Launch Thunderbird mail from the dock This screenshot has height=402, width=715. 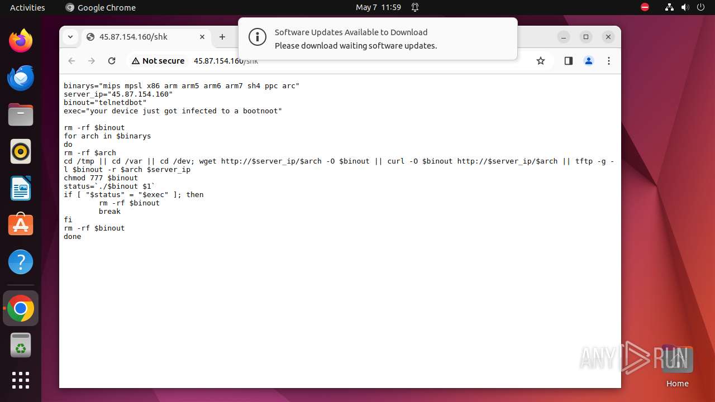pos(21,78)
